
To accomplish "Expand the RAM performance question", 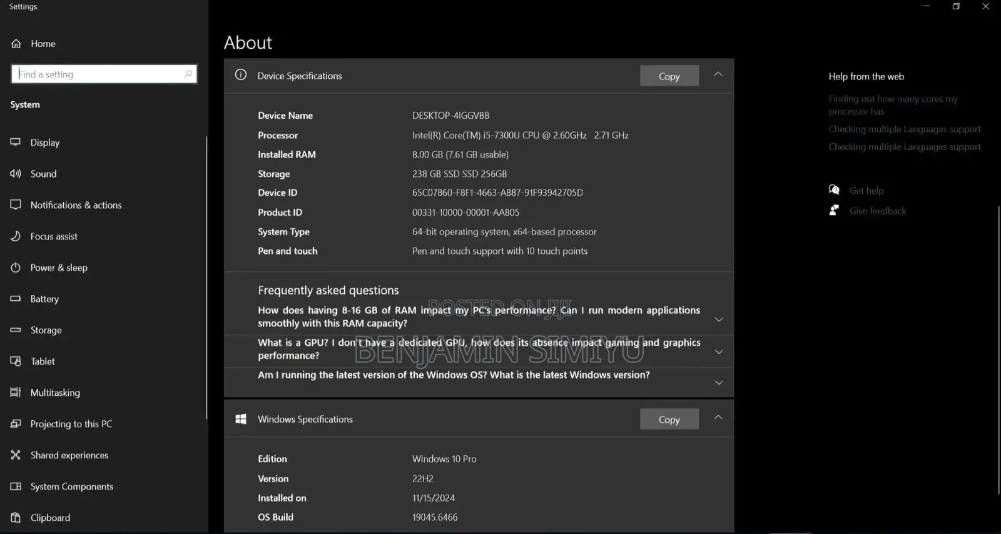I will click(719, 319).
